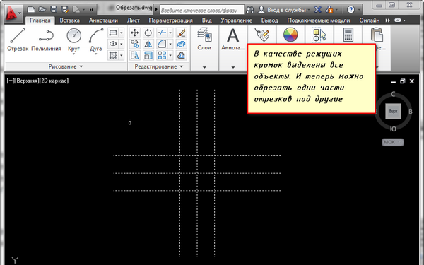Viewport: 424px width, 265px height.
Task: Activate the Move tool
Action: [135, 33]
